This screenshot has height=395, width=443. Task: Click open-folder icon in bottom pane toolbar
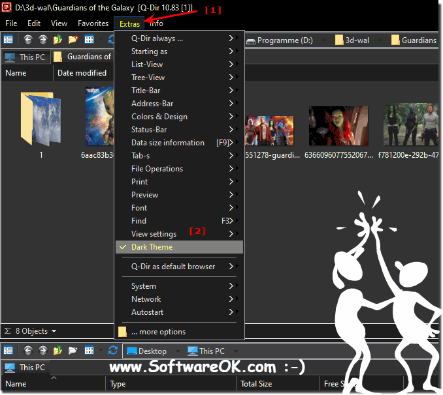click(x=73, y=351)
